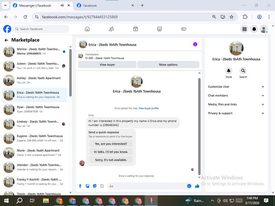Open the taskbar volume control
The height and width of the screenshot is (206, 275).
click(225, 201)
